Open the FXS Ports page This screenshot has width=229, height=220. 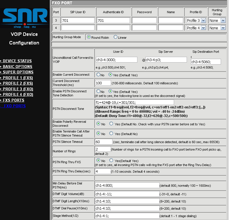13,100
